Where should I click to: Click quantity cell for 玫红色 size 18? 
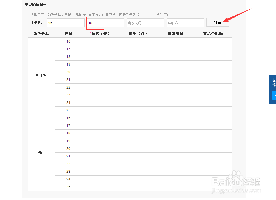138,57
